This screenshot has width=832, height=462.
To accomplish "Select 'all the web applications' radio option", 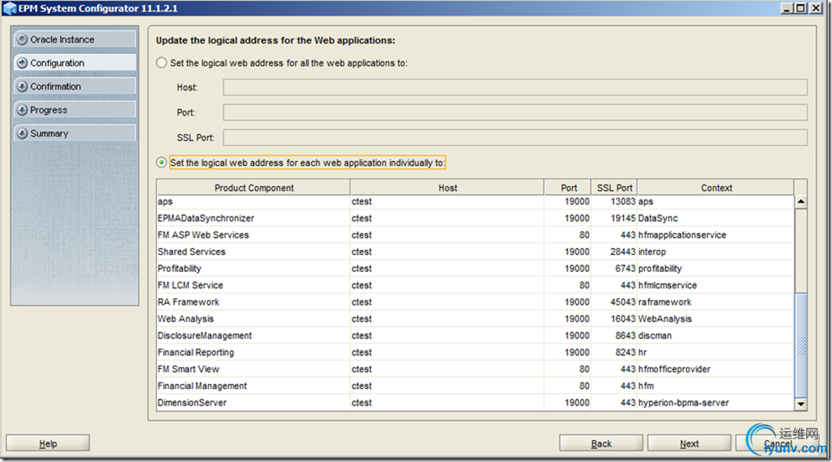I will point(162,63).
